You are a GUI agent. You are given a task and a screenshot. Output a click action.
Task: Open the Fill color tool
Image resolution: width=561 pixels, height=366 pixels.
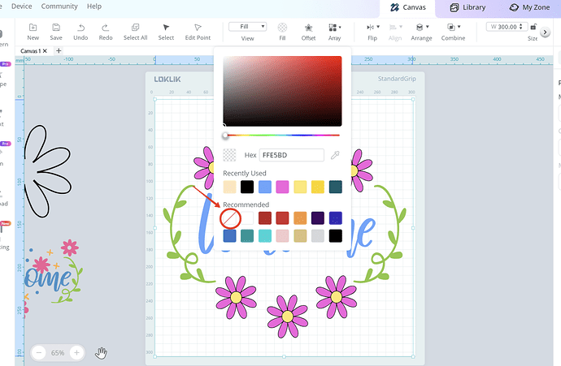[282, 28]
